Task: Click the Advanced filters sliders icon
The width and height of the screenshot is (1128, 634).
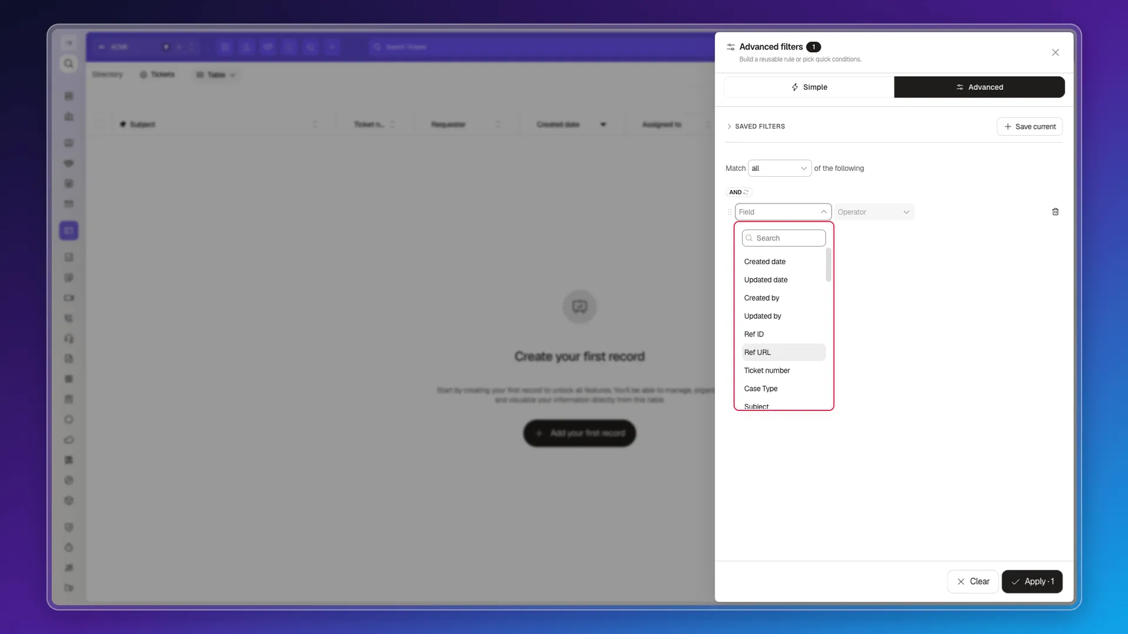Action: click(x=730, y=47)
